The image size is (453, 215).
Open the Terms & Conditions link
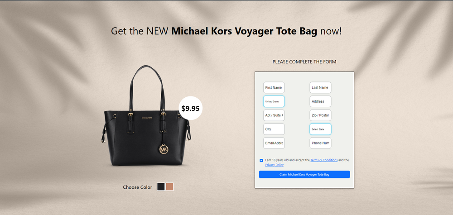[324, 160]
